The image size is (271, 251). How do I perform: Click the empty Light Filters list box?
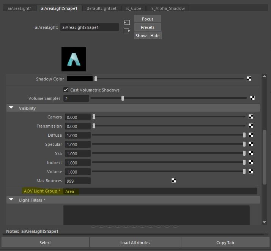[156, 215]
